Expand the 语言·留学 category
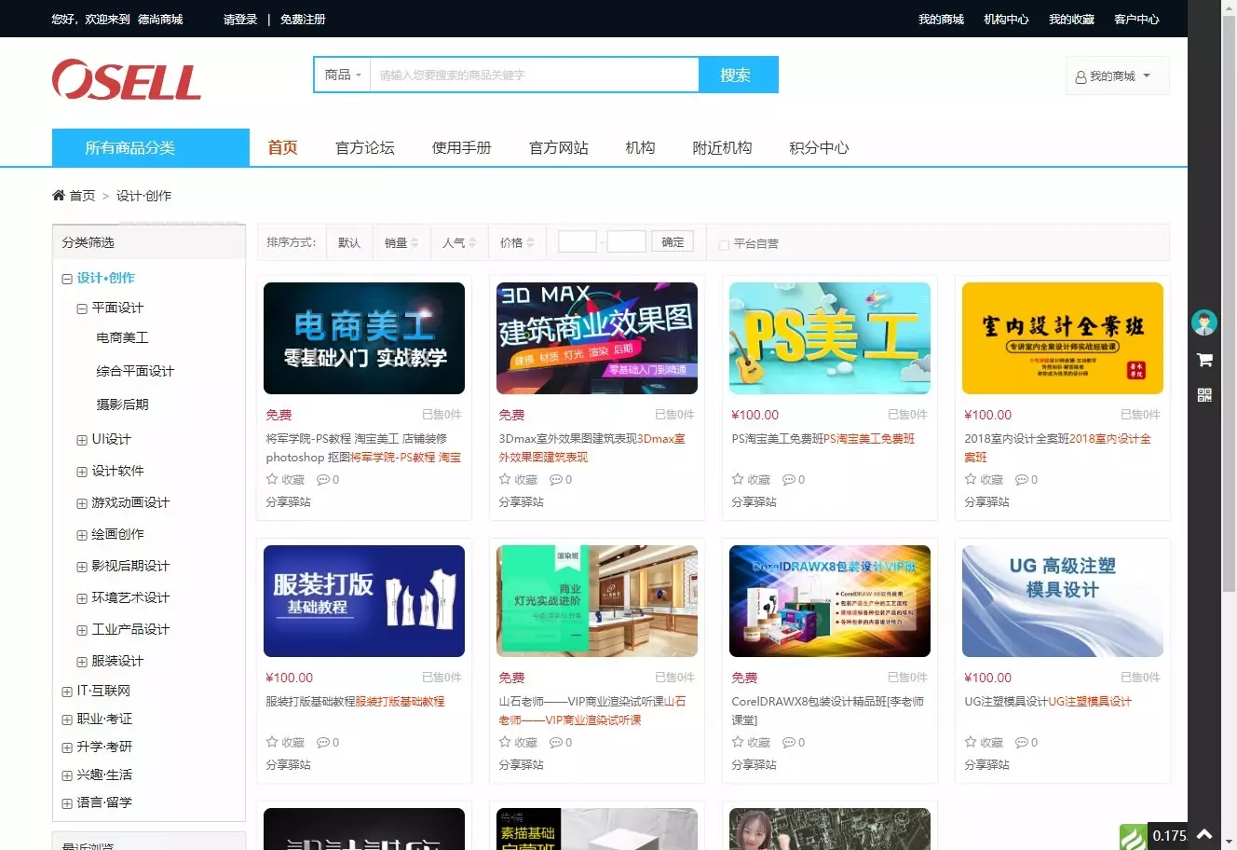The width and height of the screenshot is (1237, 850). (x=67, y=803)
